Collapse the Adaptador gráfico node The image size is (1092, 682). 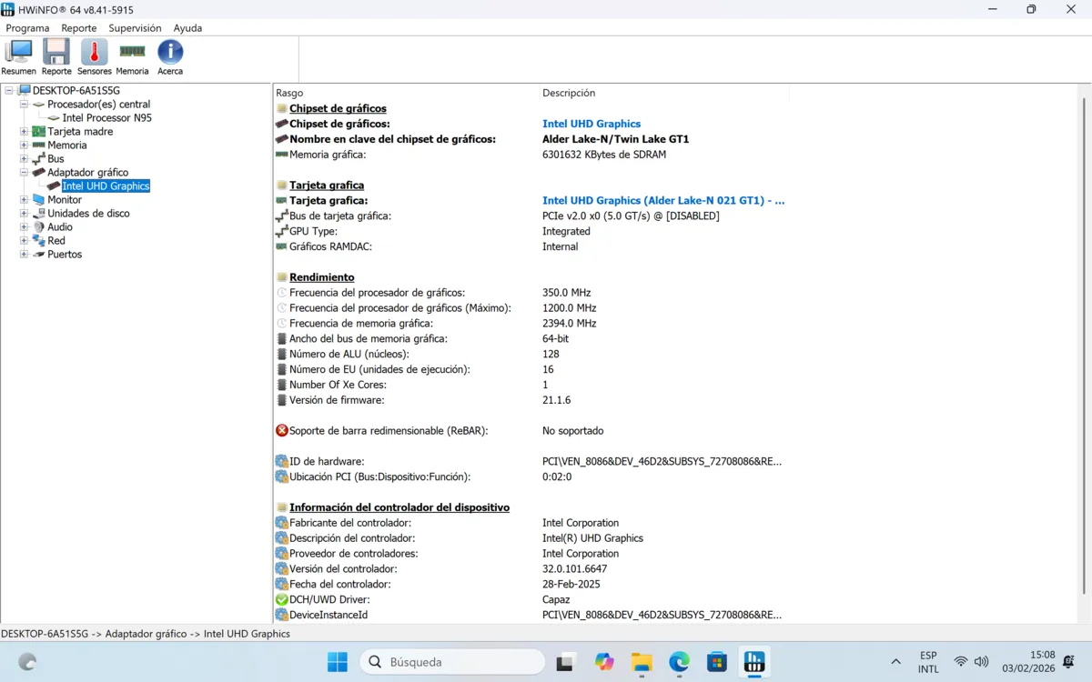(25, 173)
